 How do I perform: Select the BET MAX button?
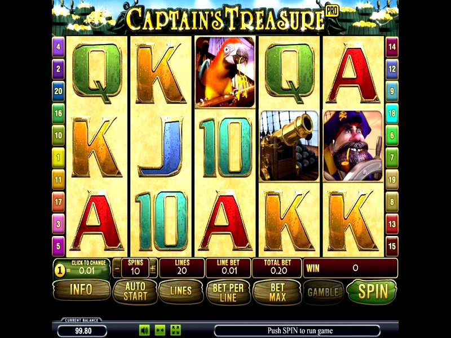(277, 292)
